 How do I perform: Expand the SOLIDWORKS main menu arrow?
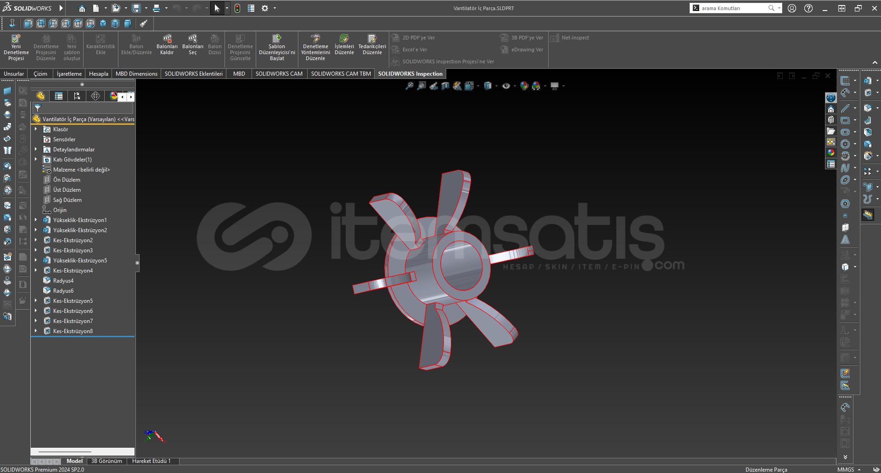coord(61,8)
